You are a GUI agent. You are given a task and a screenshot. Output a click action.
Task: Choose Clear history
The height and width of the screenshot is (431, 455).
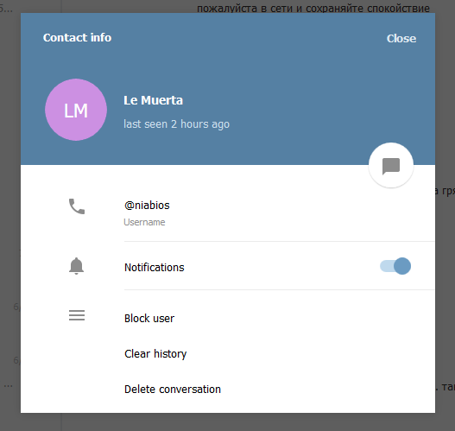[x=155, y=354]
